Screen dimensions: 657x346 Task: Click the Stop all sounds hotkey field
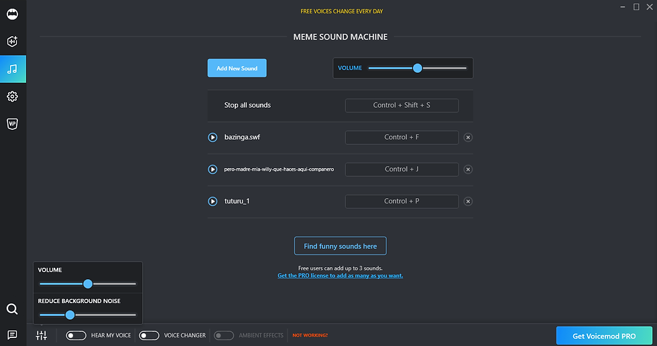click(x=402, y=105)
